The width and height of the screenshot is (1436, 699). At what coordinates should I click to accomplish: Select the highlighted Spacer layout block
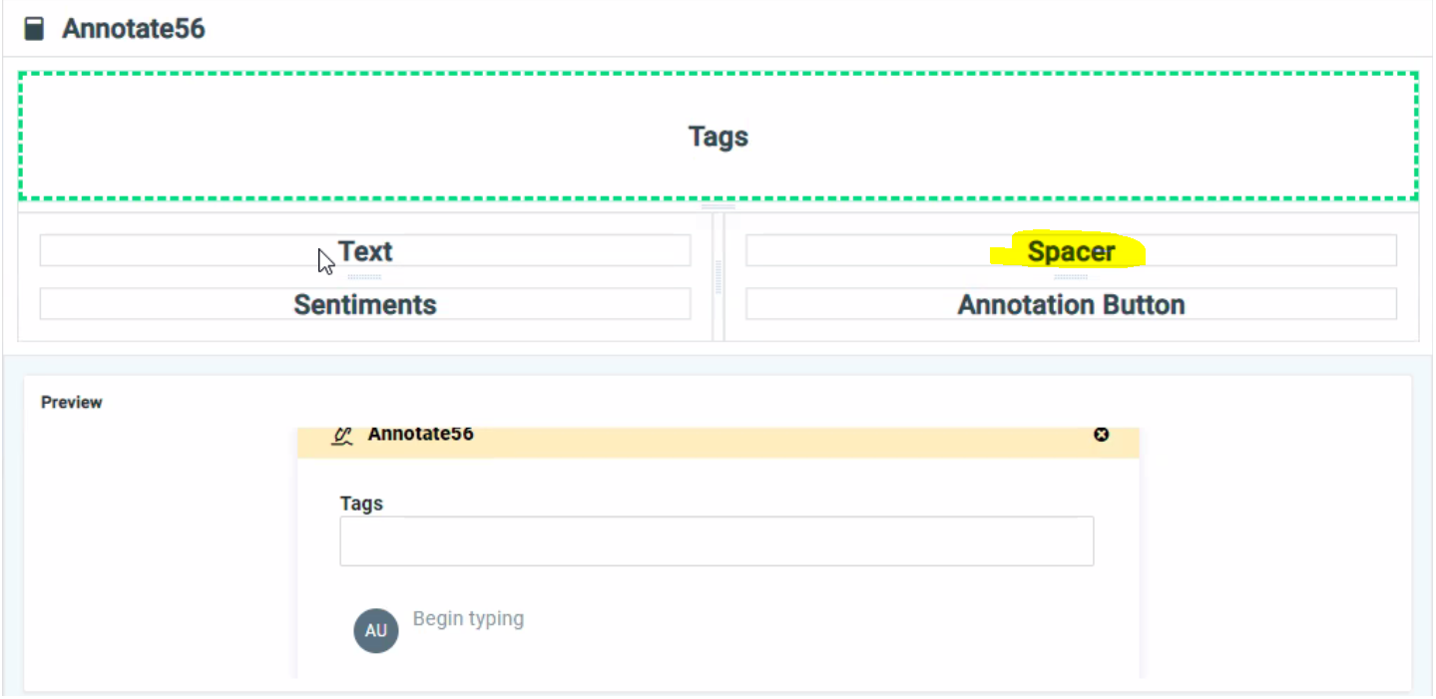(x=1071, y=251)
